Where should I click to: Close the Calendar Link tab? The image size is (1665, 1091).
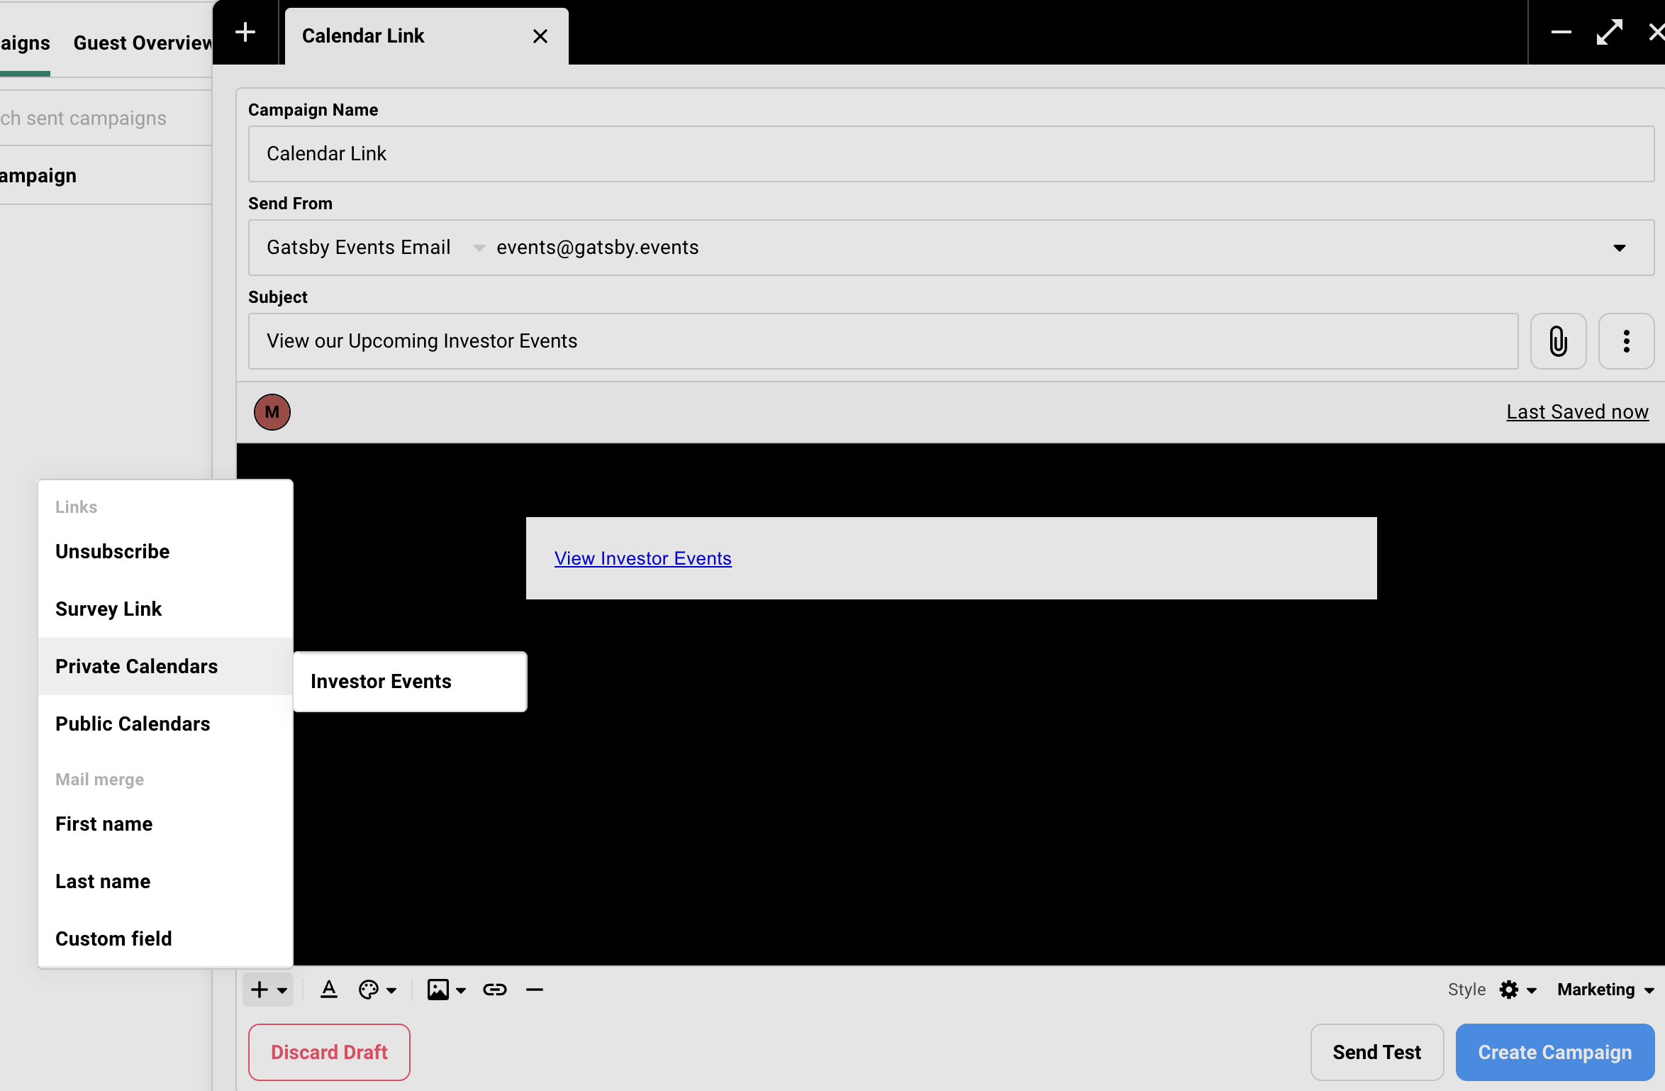[x=540, y=36]
